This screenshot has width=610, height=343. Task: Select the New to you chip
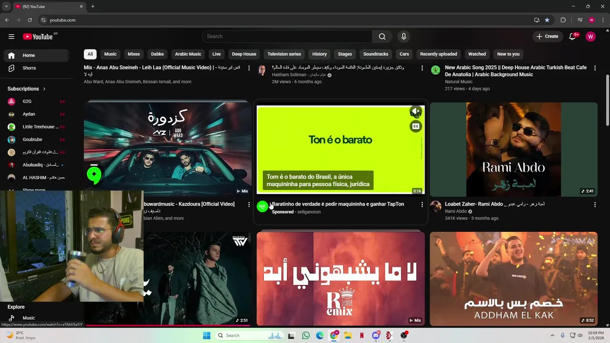508,54
